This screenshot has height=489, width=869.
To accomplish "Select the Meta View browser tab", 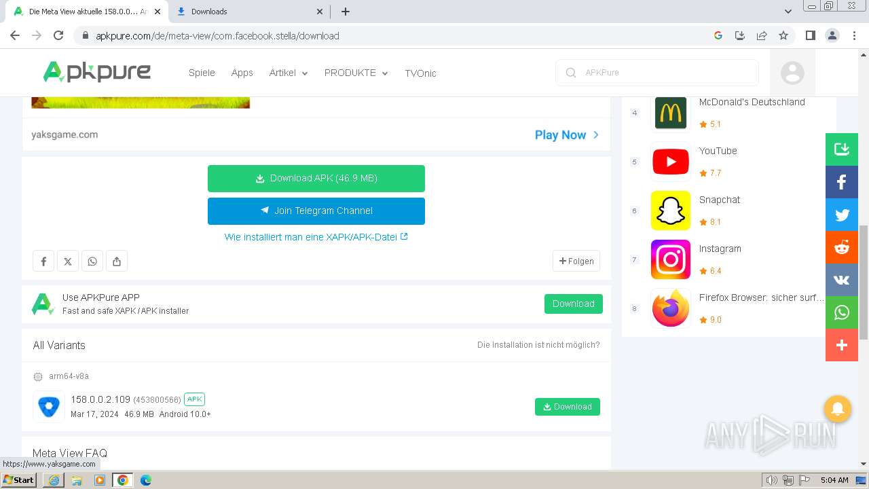I will 86,12.
